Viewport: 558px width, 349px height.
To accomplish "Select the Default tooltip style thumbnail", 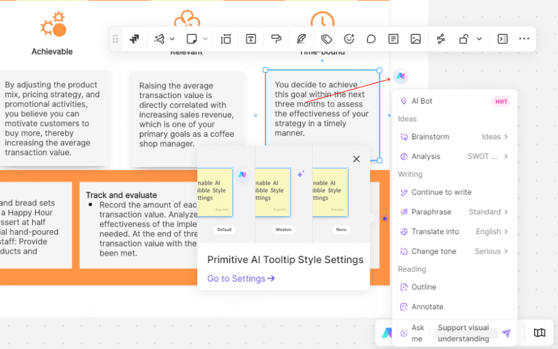I will tap(215, 193).
